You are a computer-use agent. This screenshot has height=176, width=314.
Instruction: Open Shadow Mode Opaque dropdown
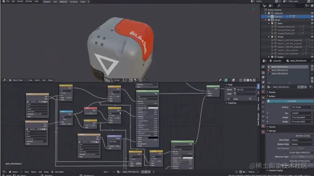coord(302,144)
